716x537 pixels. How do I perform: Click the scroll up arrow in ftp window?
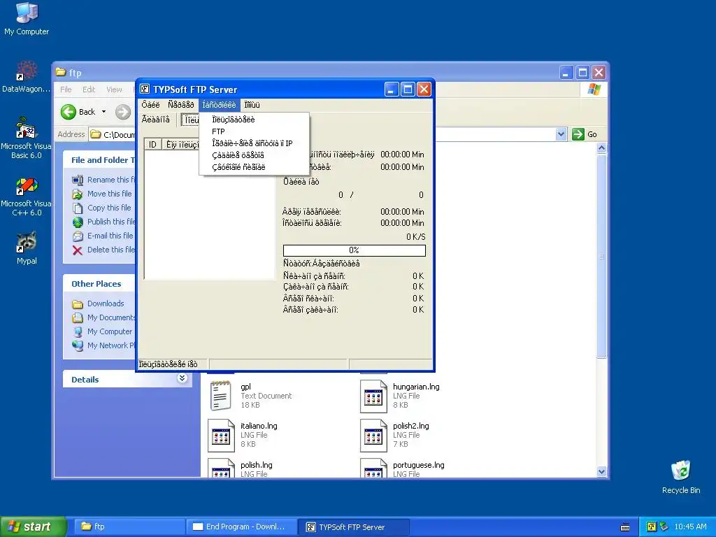click(601, 148)
